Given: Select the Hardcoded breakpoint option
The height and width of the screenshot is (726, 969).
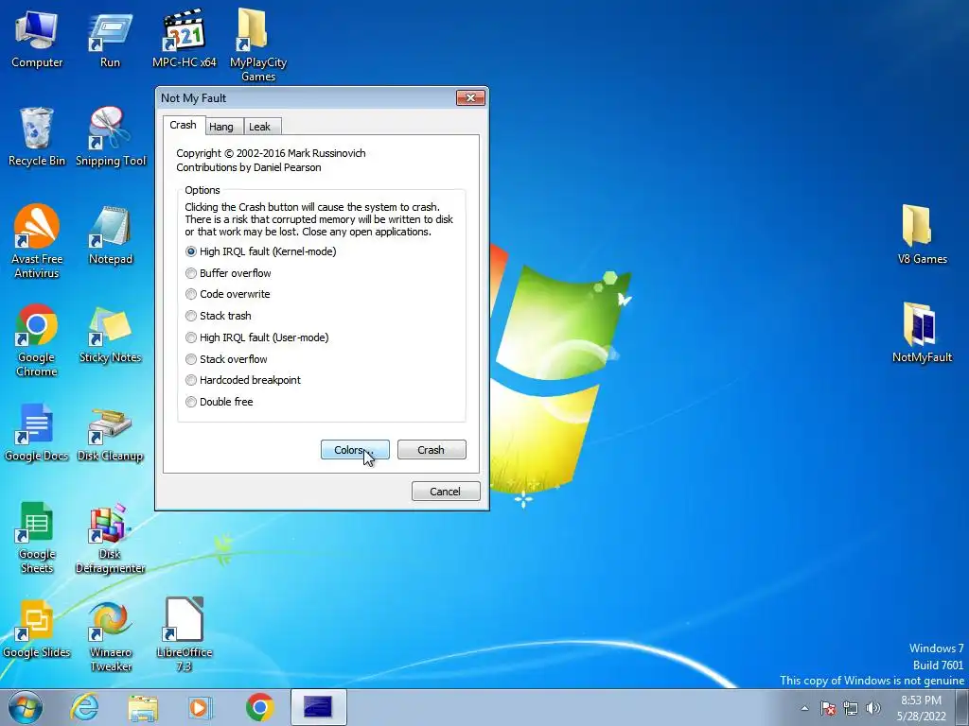Looking at the screenshot, I should (243, 380).
